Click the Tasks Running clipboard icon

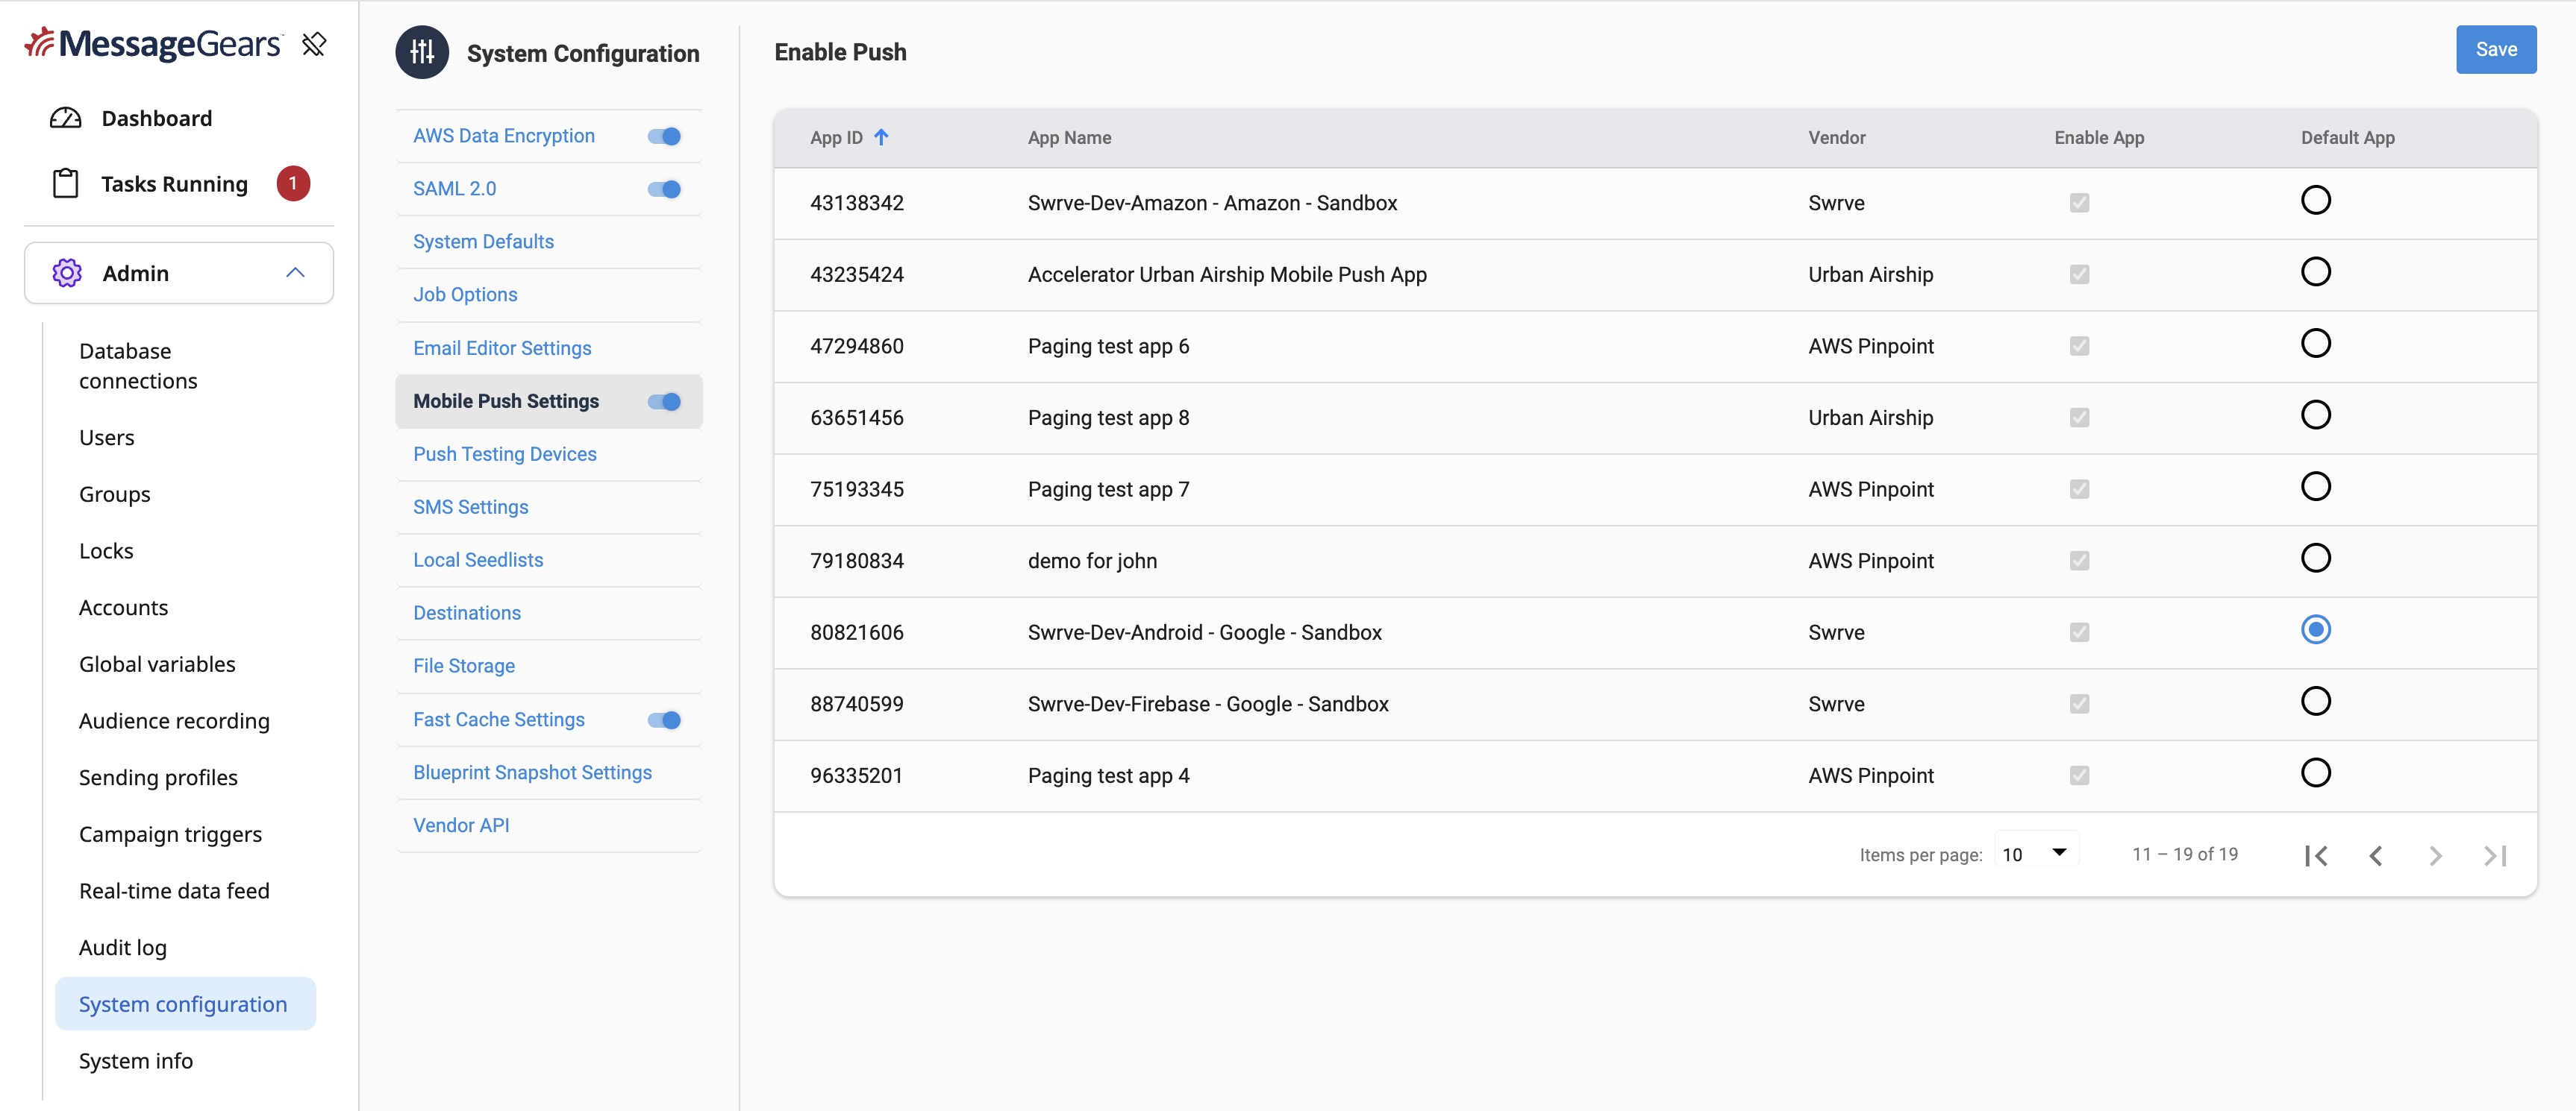point(66,183)
